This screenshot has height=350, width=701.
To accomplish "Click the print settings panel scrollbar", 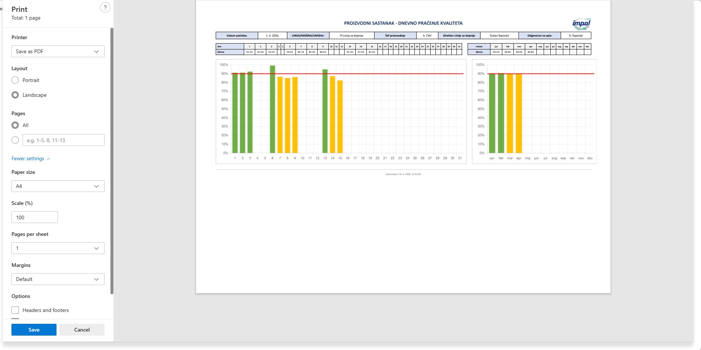I will click(112, 161).
